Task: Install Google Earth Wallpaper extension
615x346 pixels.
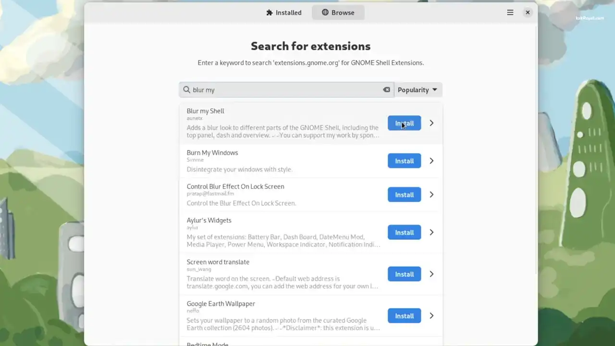Action: pyautogui.click(x=404, y=316)
